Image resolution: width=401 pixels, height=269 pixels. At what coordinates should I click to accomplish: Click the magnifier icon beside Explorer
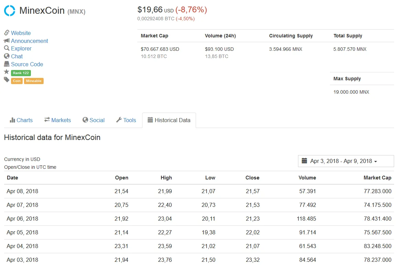coord(7,48)
